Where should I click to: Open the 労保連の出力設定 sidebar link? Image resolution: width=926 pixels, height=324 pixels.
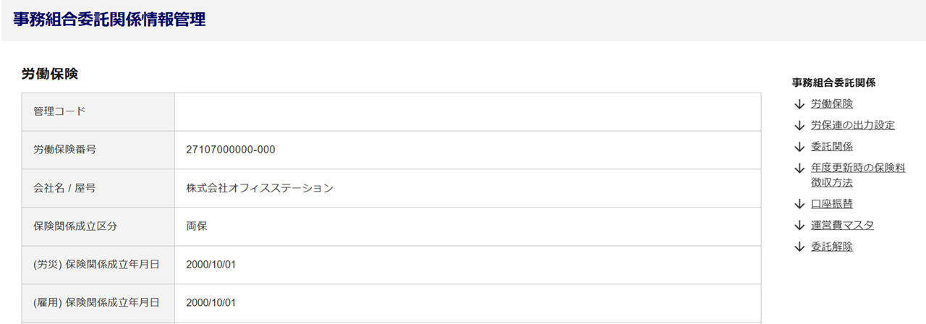pyautogui.click(x=853, y=125)
